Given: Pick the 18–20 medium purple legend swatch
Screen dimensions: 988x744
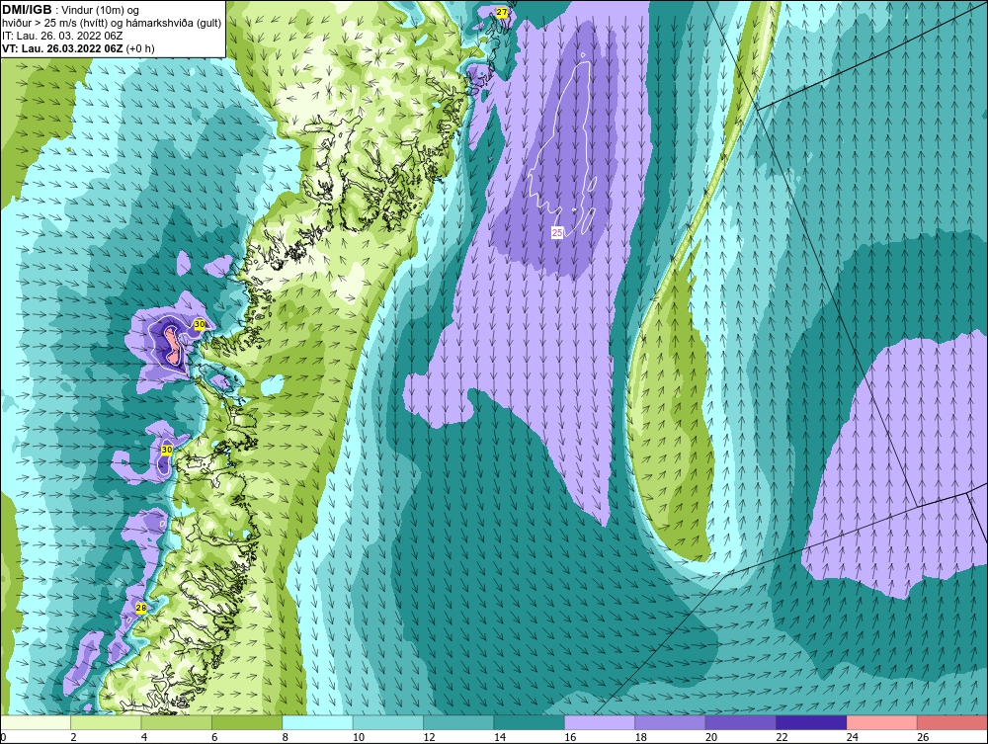Looking at the screenshot, I should 671,722.
